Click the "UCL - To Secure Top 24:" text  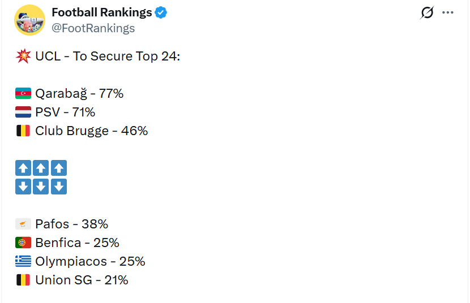point(108,57)
